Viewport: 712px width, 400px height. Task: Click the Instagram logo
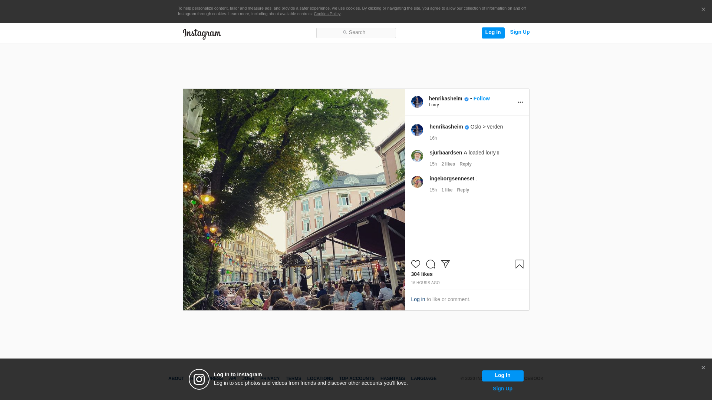202,34
